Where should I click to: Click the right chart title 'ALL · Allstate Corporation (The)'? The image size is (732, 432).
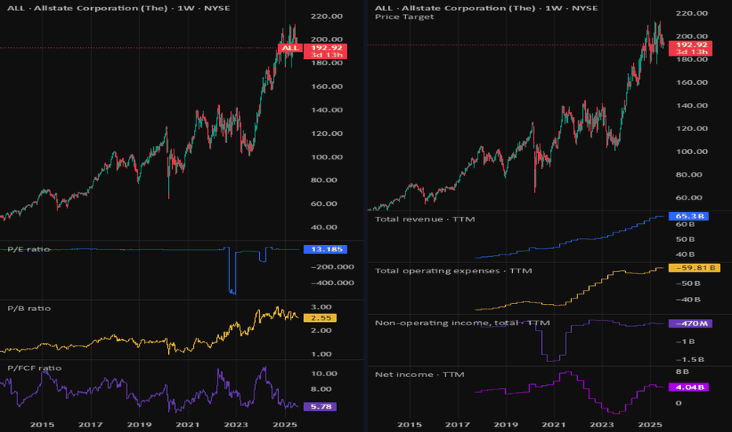click(456, 8)
